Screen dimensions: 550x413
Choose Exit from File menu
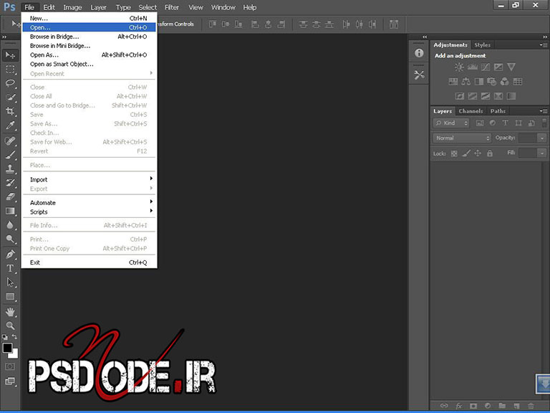click(89, 262)
